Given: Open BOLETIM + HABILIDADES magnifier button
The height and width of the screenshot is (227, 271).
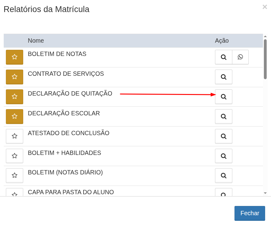Looking at the screenshot, I should (x=223, y=156).
